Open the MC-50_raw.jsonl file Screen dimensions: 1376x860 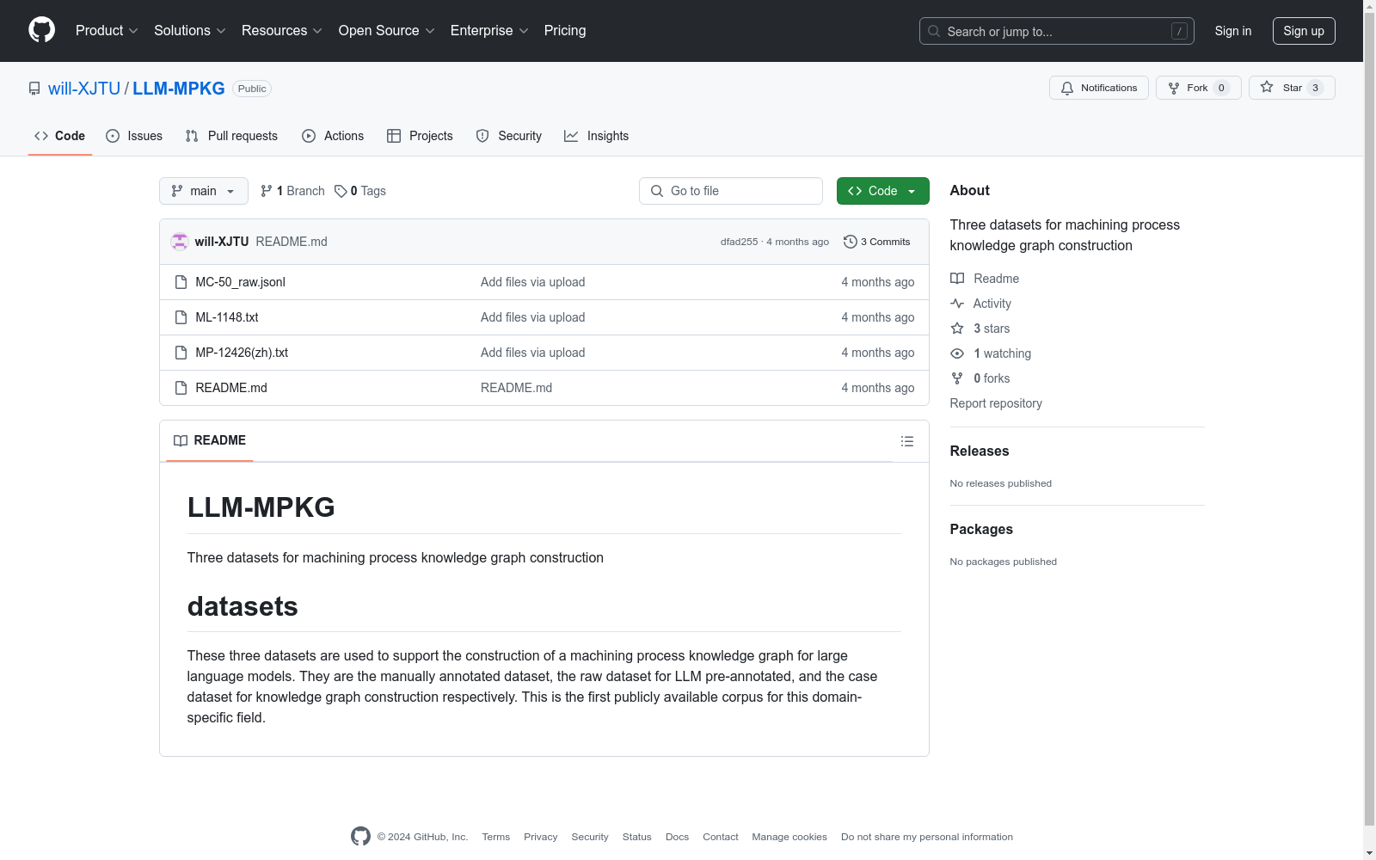[x=240, y=282]
